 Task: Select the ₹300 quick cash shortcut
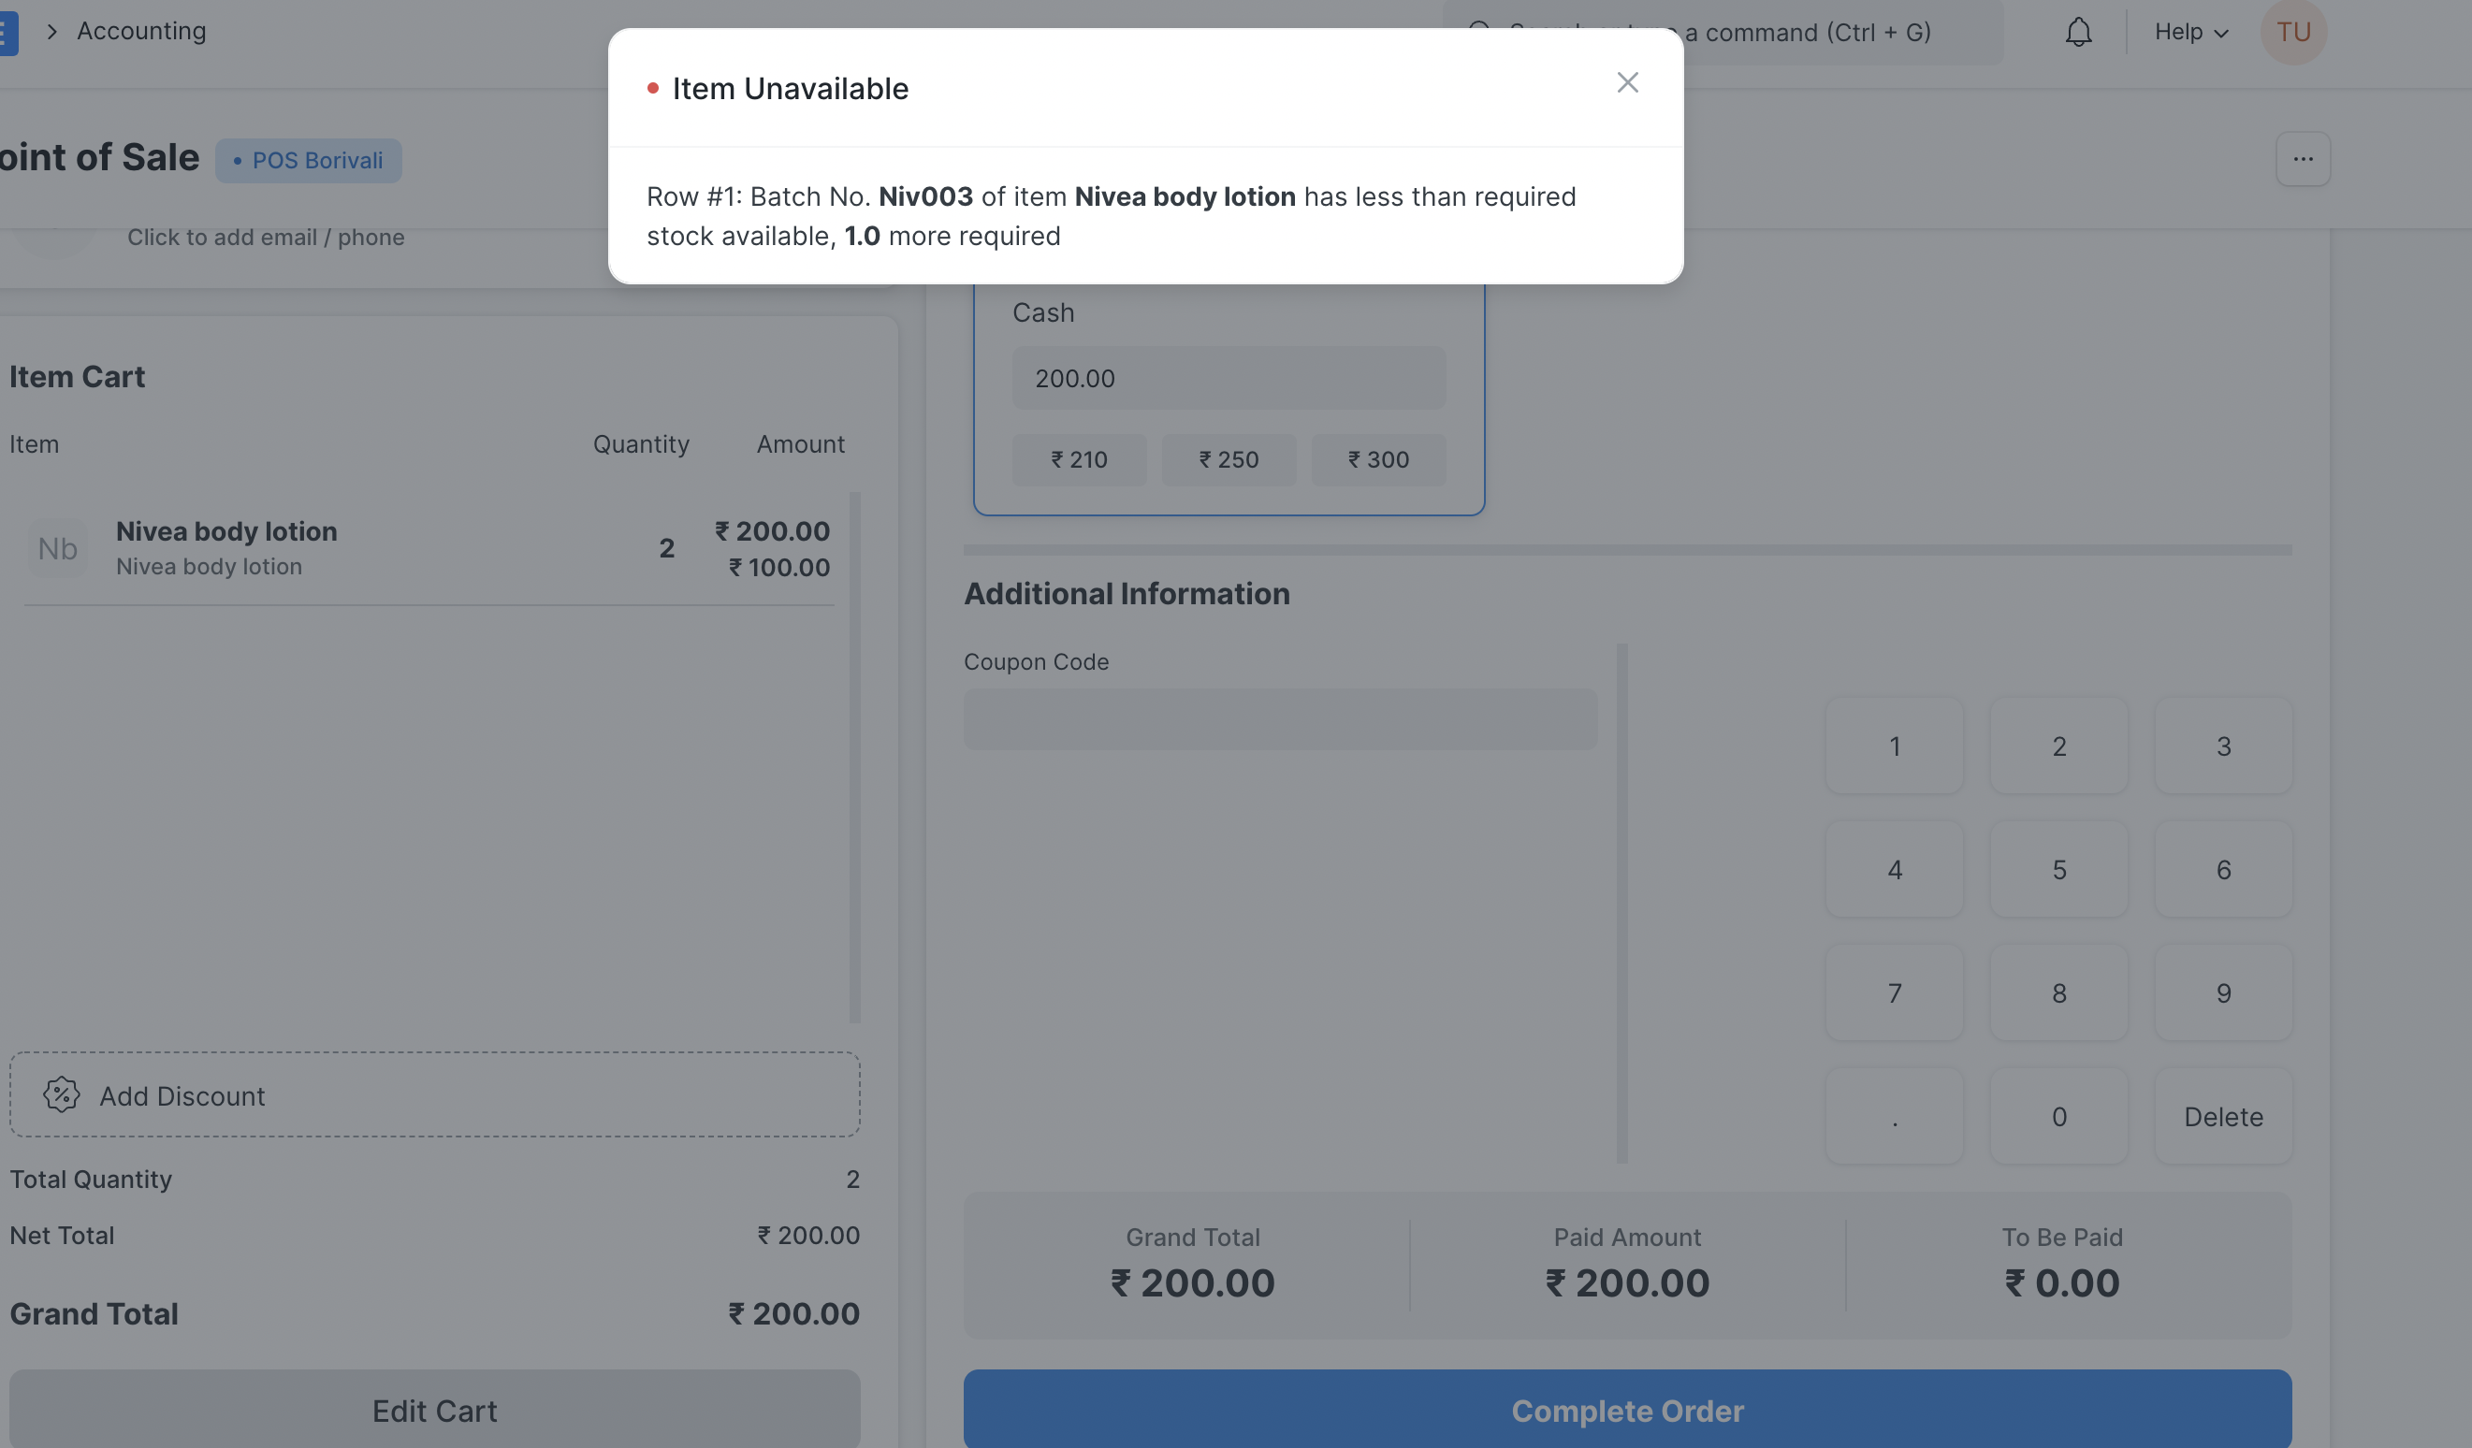pos(1378,458)
